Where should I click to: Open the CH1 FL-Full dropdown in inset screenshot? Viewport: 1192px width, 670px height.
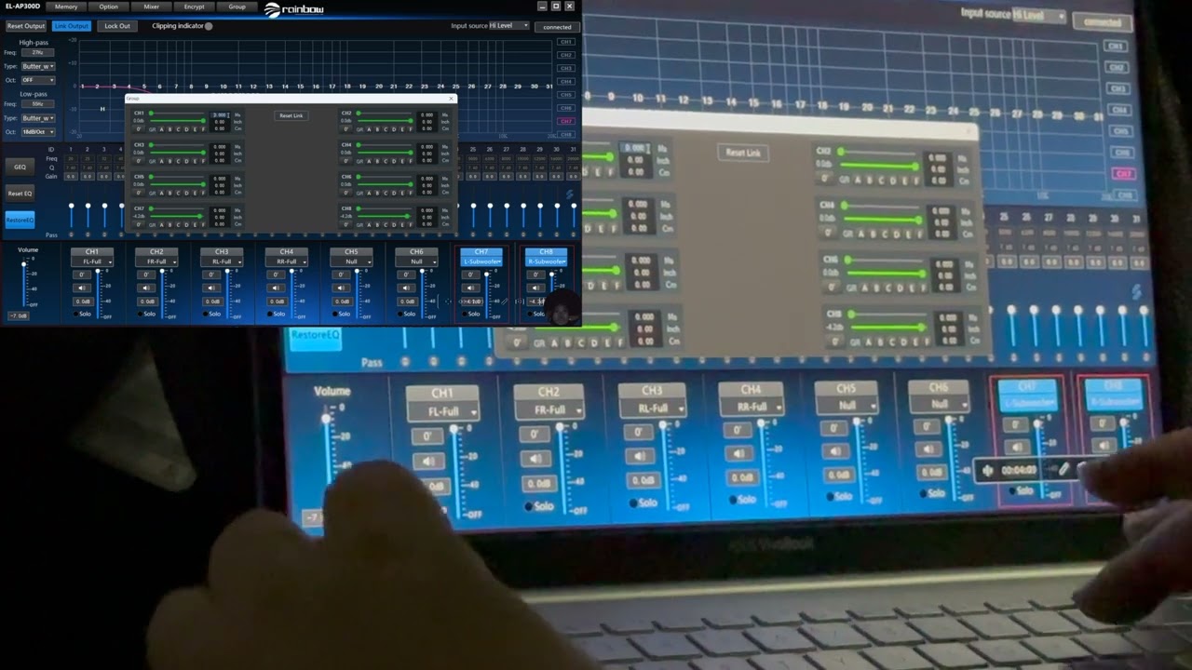click(x=92, y=261)
